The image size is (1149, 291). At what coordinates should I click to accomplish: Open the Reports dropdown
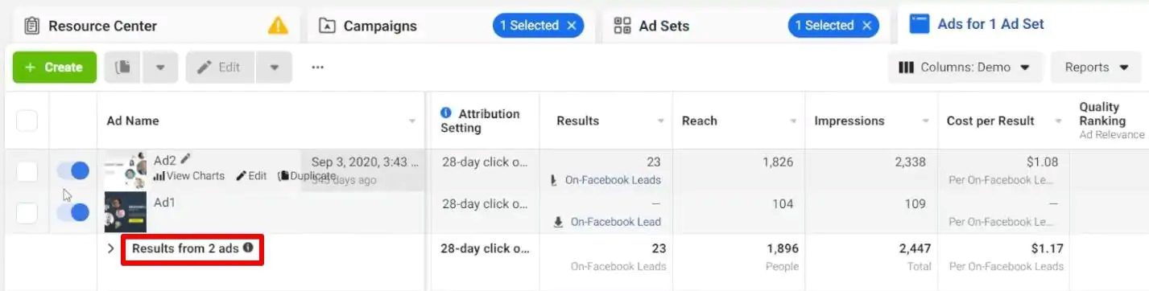[x=1095, y=68]
